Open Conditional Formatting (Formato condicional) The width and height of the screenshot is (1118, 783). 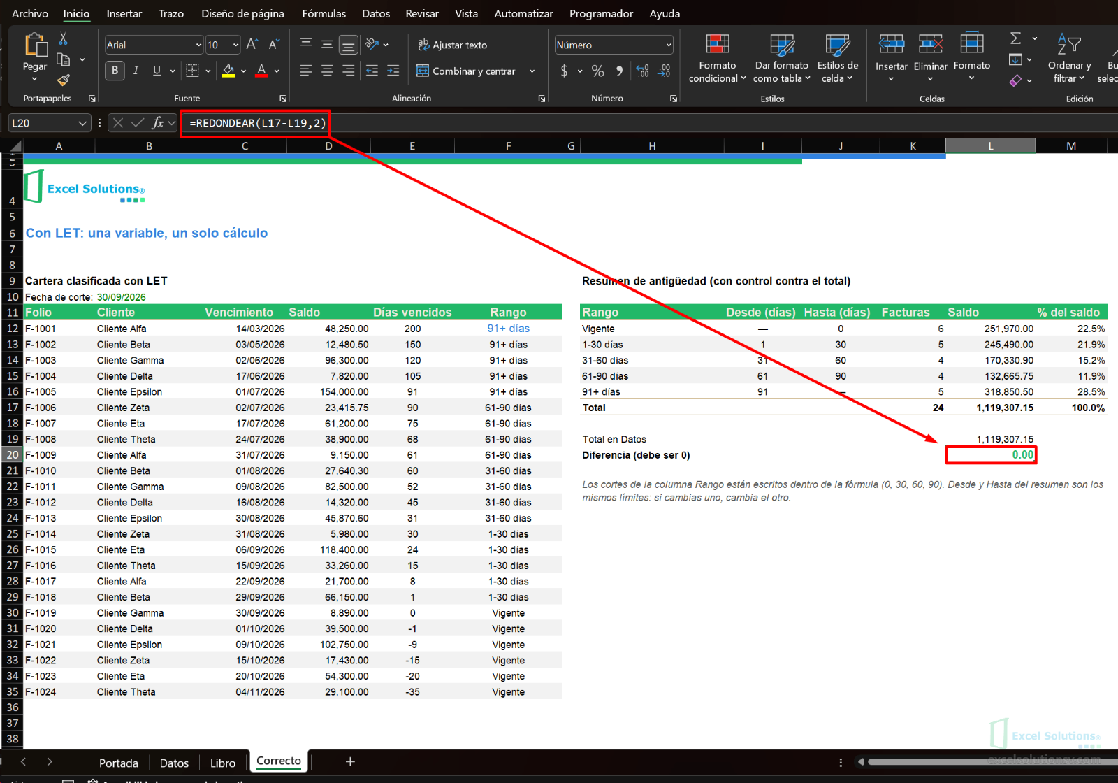pos(717,59)
